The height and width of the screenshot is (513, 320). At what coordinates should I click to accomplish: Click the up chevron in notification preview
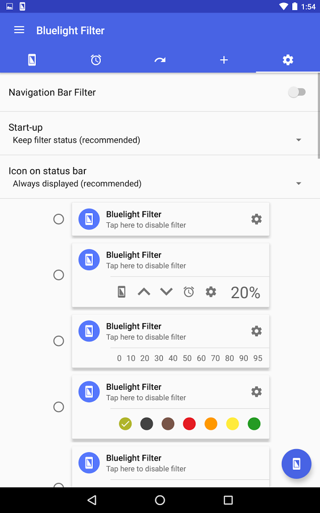click(144, 291)
